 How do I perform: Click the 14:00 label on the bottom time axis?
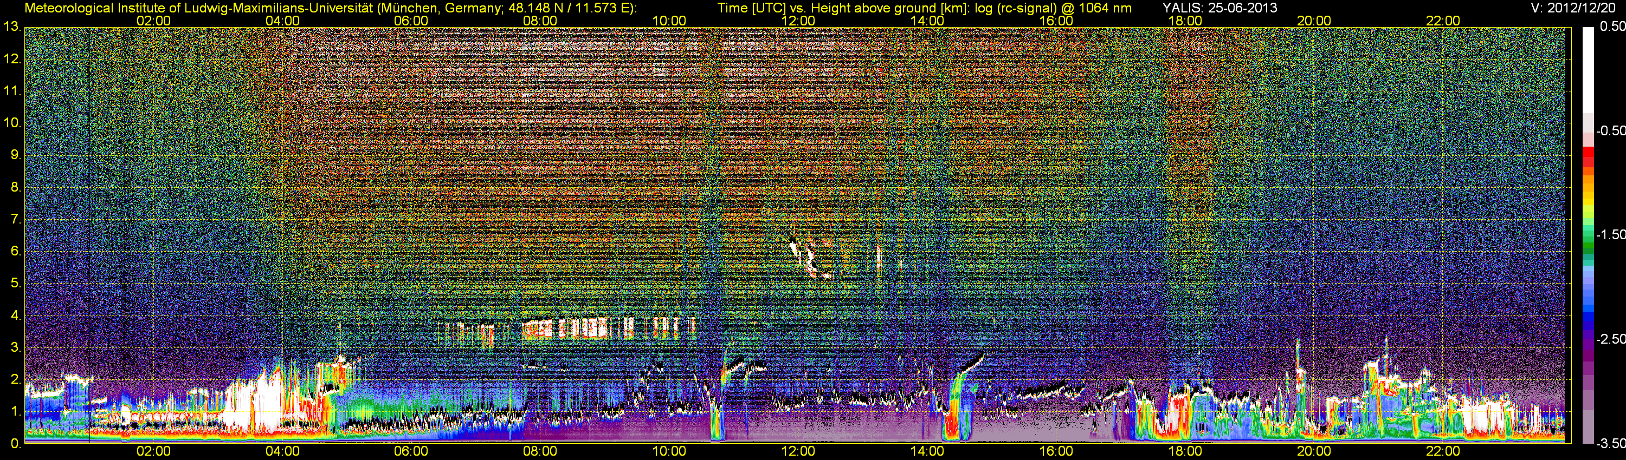tap(927, 452)
